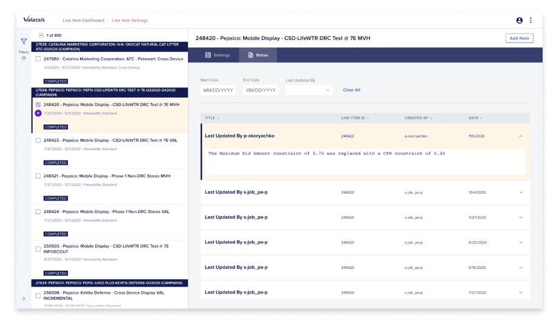Expand the note dated 9/19/2020
559x321 pixels.
(x=520, y=268)
